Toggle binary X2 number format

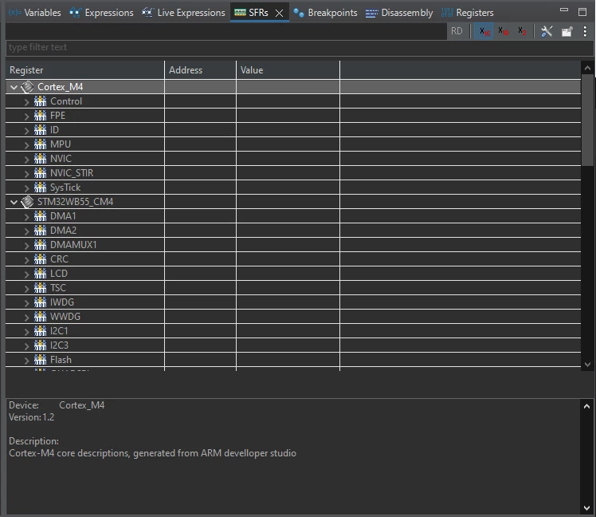click(x=522, y=31)
